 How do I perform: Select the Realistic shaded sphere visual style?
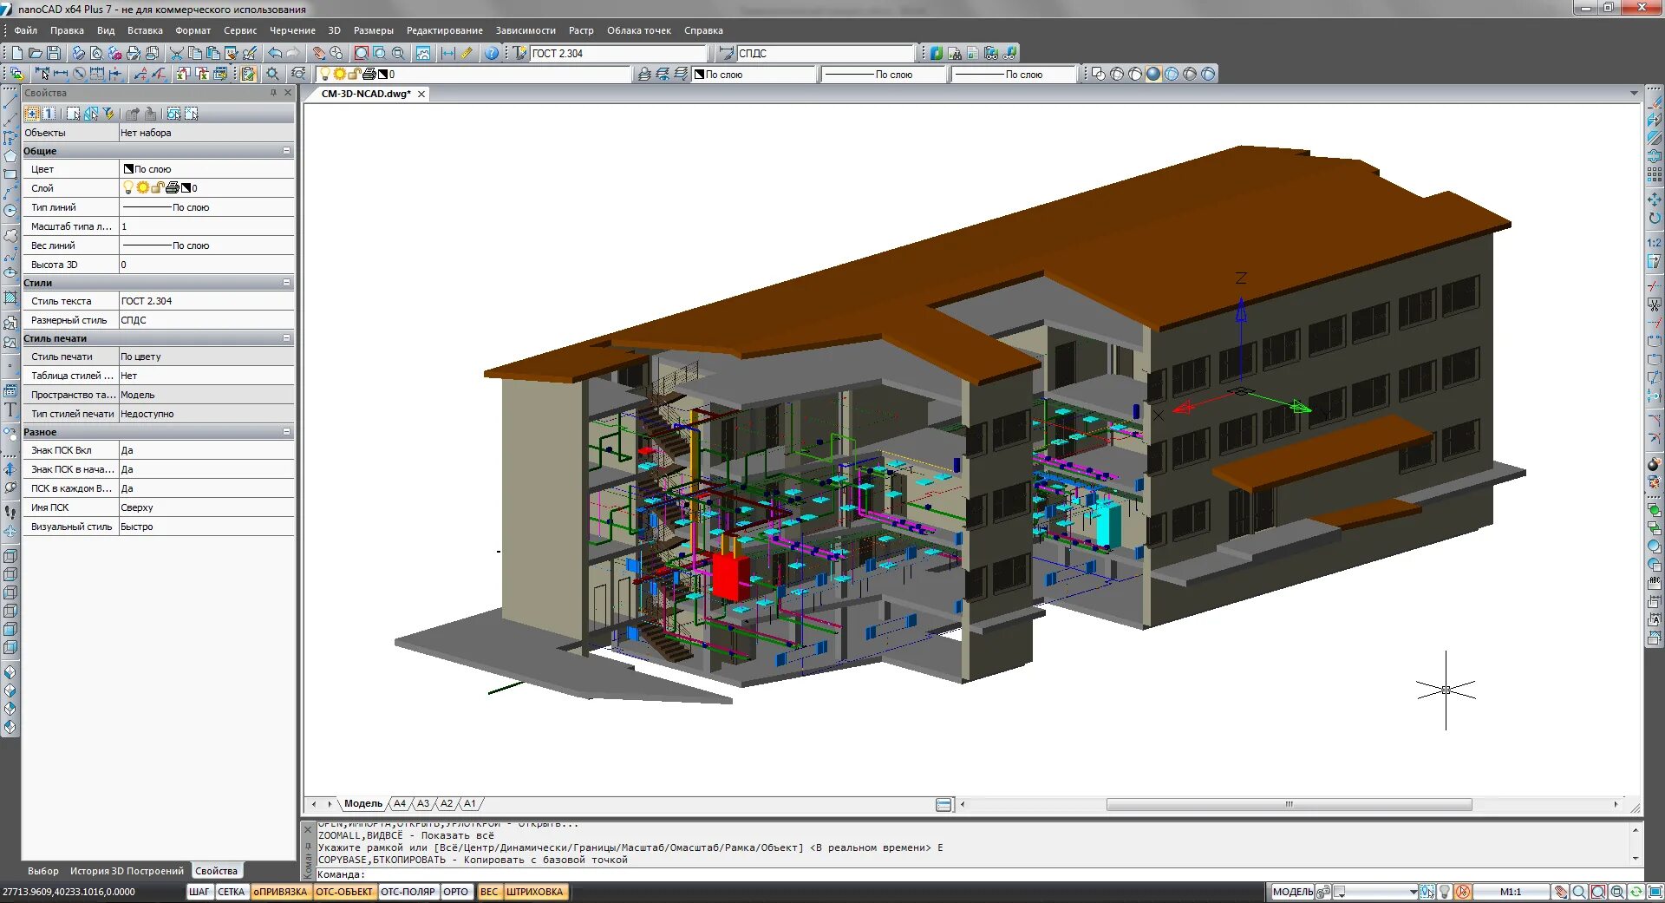[x=1153, y=74]
